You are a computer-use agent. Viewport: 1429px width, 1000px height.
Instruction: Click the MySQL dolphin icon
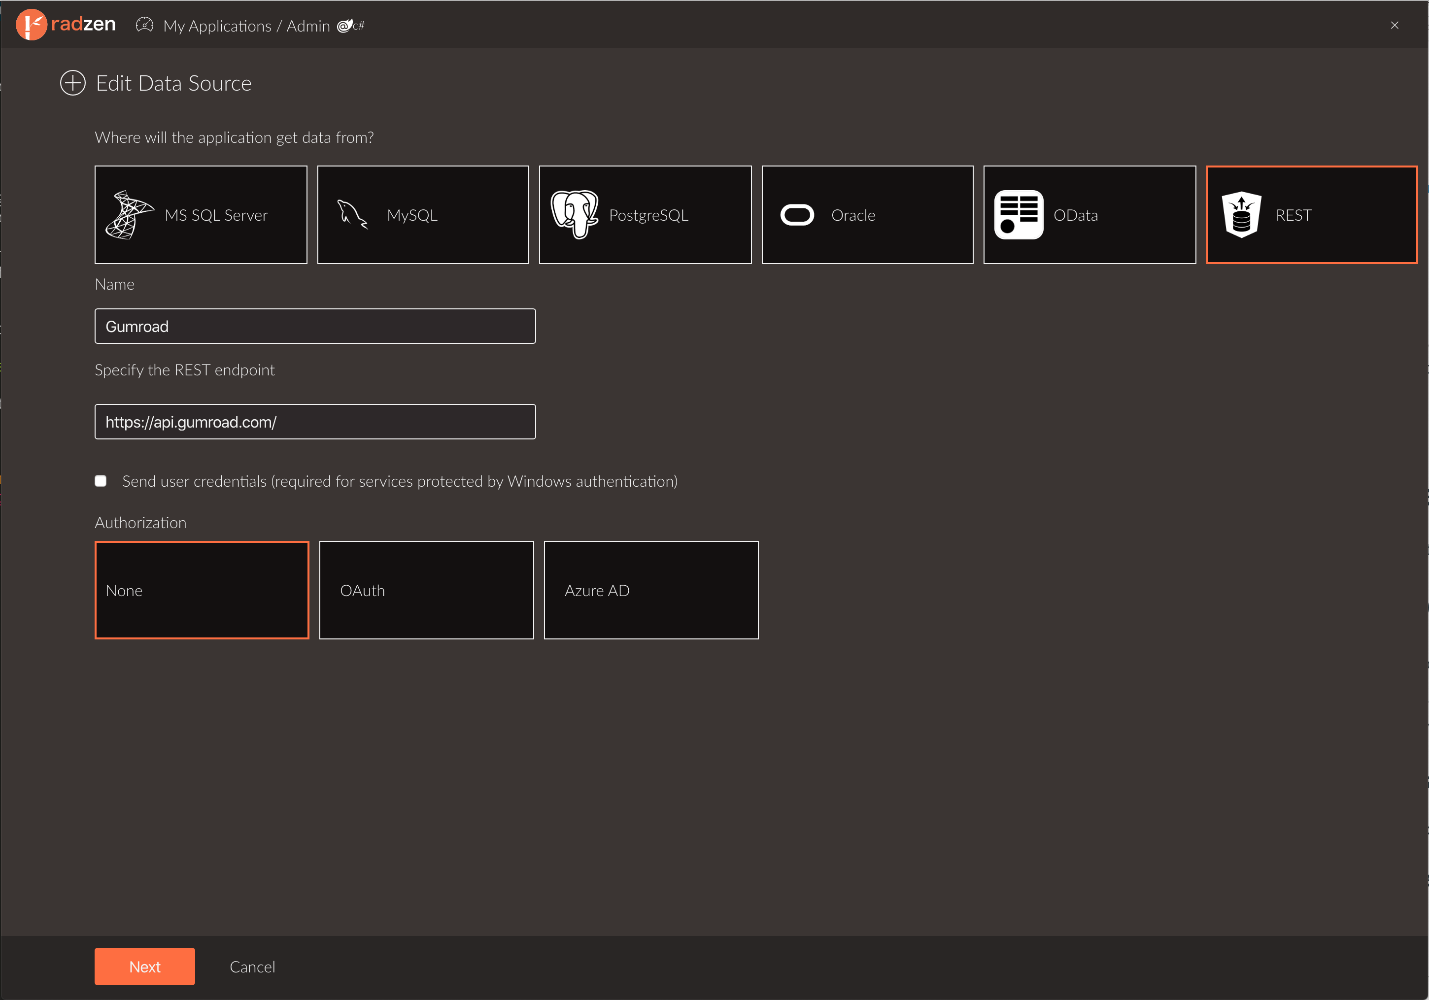tap(352, 215)
